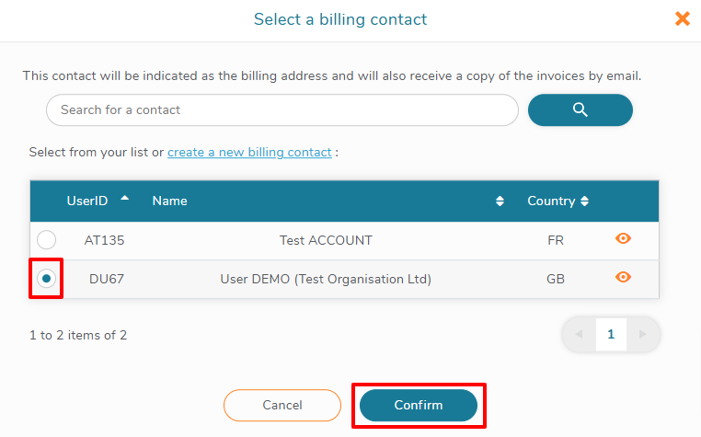Open create a new billing contact link
The width and height of the screenshot is (701, 437).
tap(249, 152)
